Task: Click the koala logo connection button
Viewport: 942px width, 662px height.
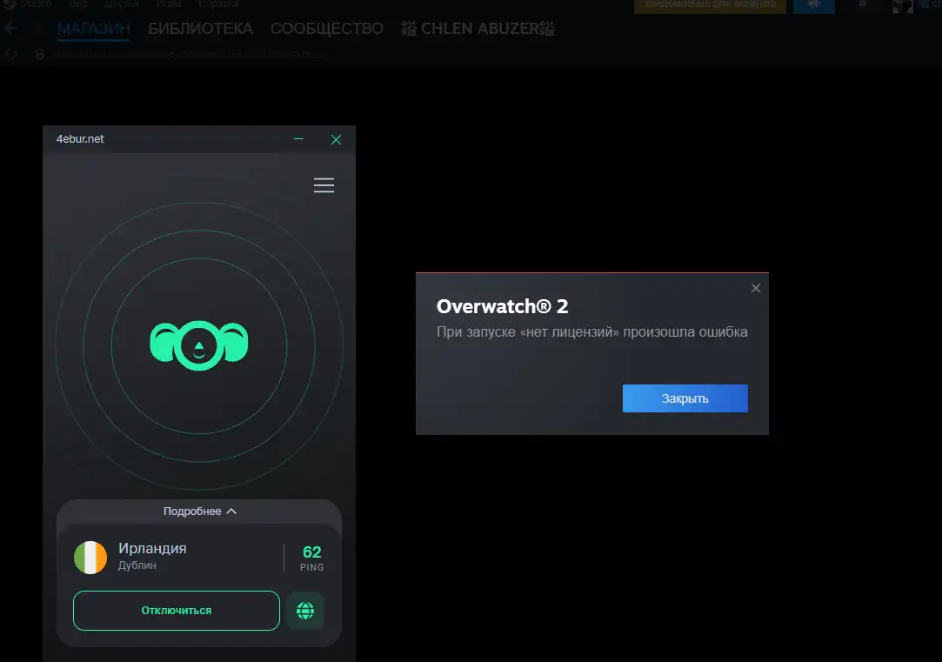Action: tap(199, 345)
